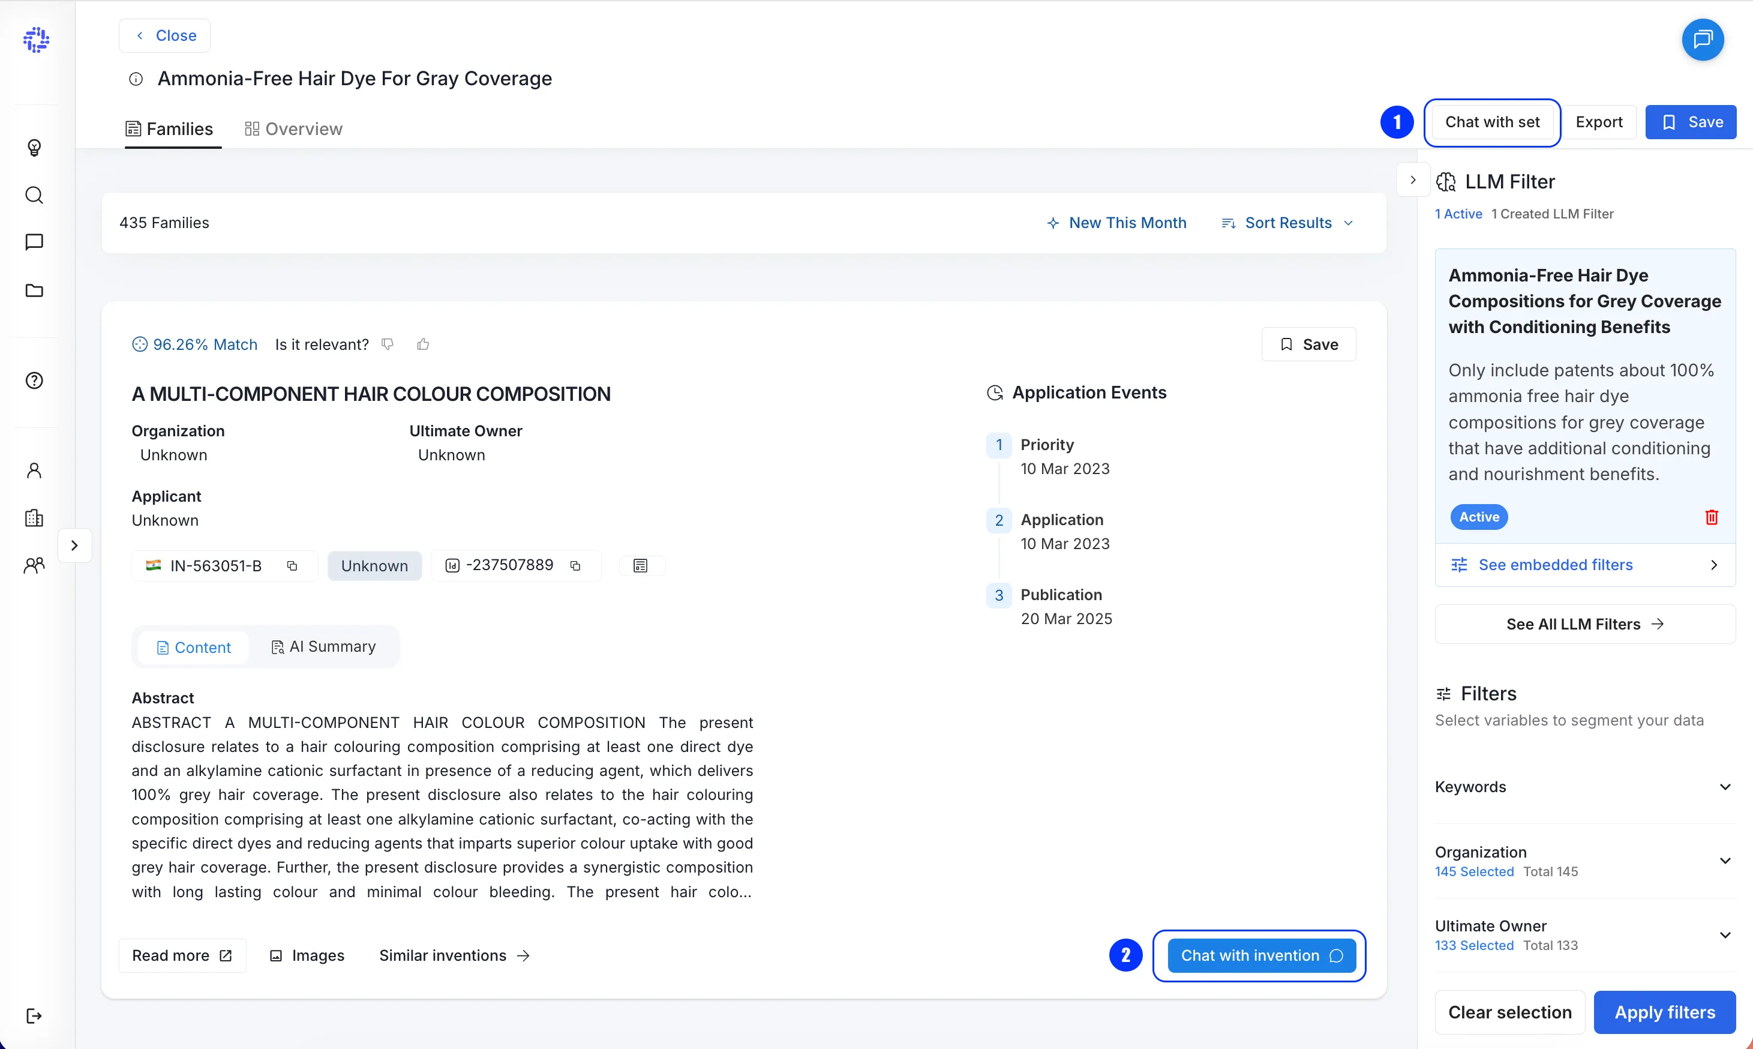This screenshot has height=1049, width=1753.
Task: Open the chat bubble icon in sidebar
Action: (34, 242)
